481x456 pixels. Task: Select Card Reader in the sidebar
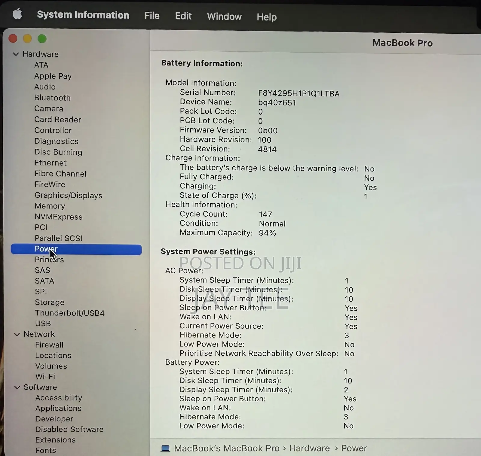(58, 120)
